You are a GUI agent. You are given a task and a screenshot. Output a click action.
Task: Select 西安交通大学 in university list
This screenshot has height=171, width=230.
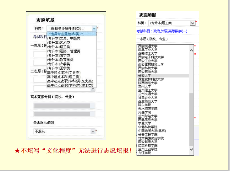click(148, 46)
